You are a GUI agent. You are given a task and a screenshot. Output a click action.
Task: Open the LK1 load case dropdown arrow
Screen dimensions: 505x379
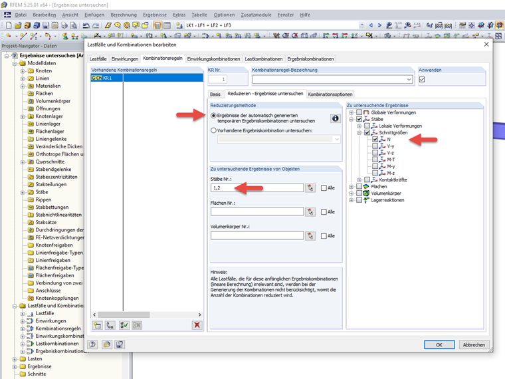(362, 25)
